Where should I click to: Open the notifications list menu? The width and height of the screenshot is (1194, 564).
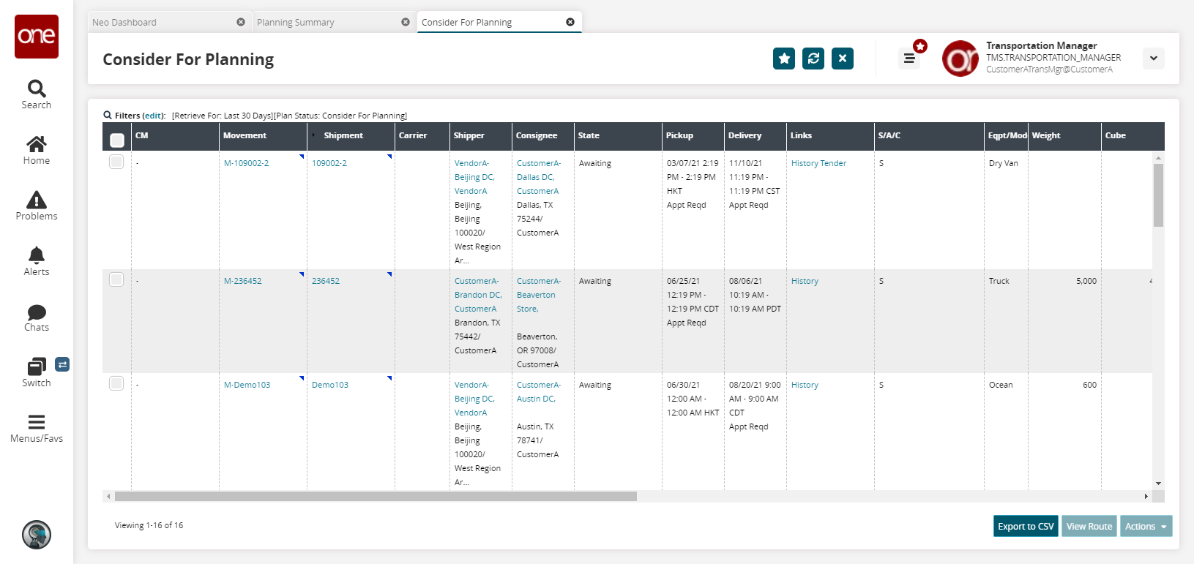909,59
